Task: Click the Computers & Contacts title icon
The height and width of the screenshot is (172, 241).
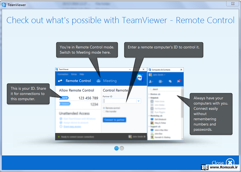Action: click(x=150, y=70)
